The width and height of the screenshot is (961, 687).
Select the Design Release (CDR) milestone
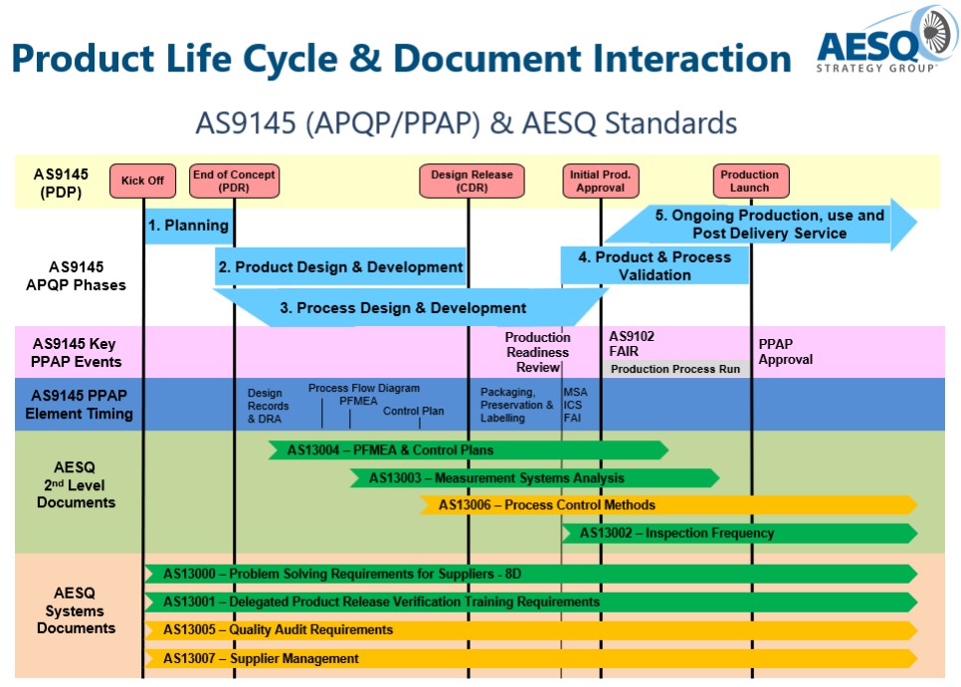(x=471, y=181)
